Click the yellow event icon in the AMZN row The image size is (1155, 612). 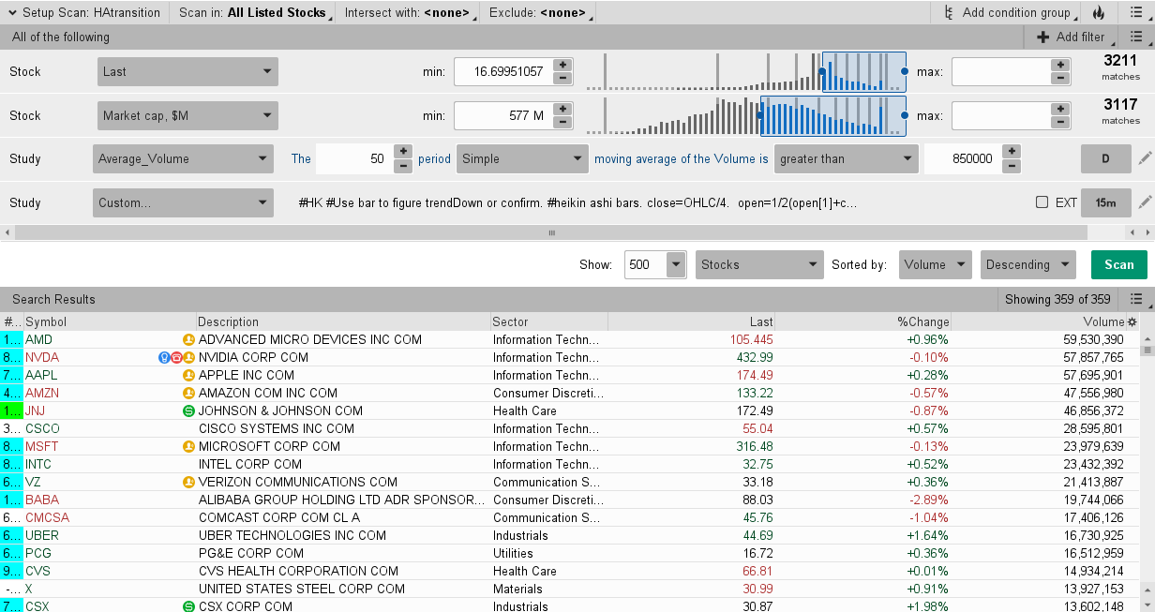(188, 393)
